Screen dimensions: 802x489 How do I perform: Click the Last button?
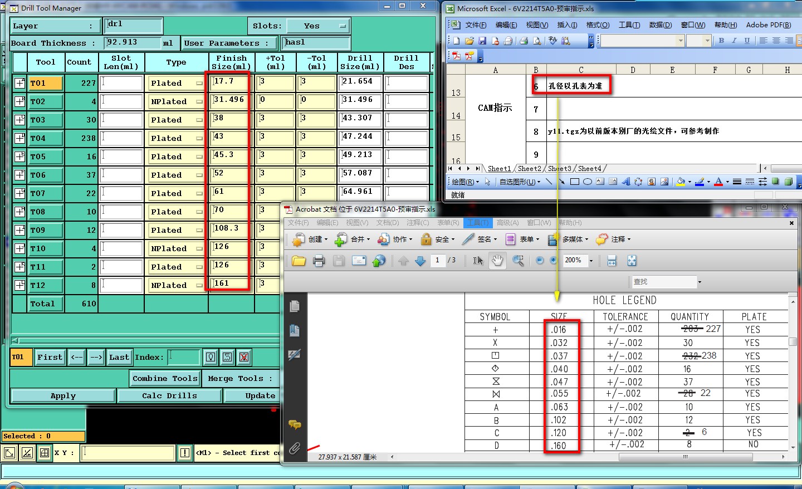coord(119,357)
